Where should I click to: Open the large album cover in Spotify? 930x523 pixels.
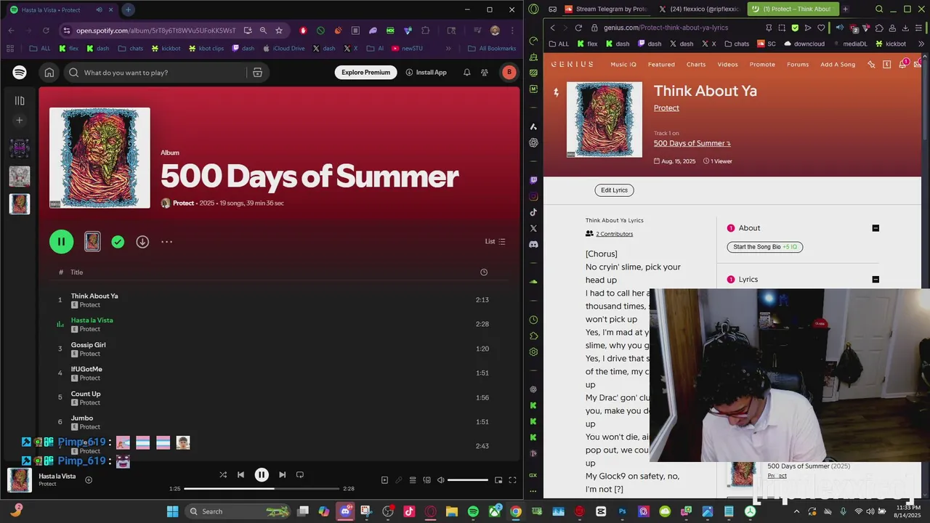click(x=100, y=158)
